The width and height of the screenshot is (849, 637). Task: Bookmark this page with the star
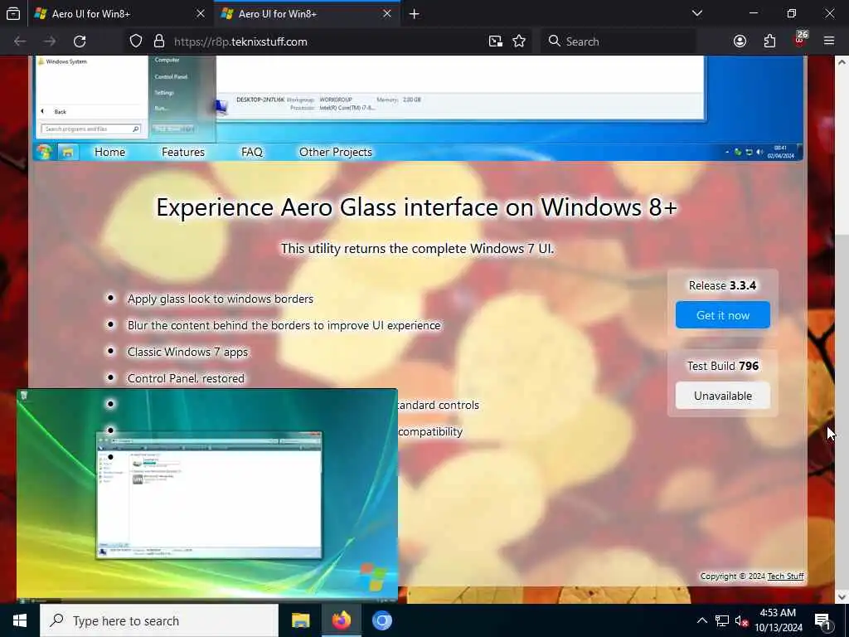click(519, 41)
